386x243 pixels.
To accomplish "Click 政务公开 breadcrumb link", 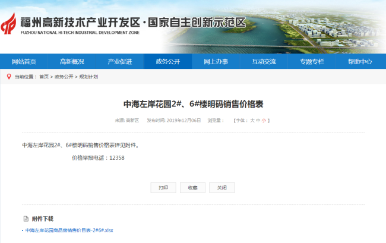I will tap(64, 77).
